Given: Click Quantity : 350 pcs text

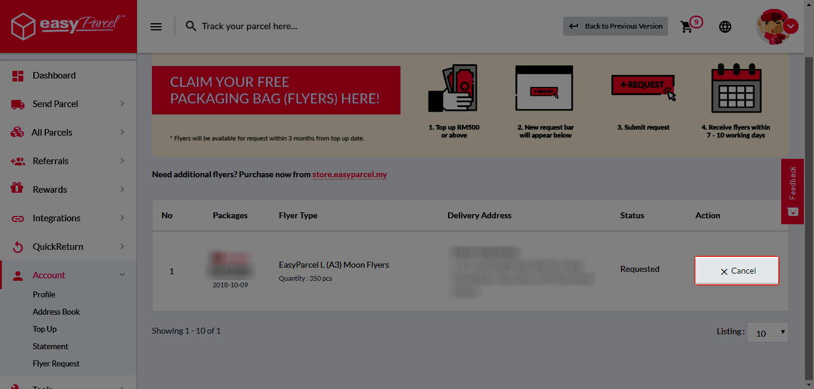Looking at the screenshot, I should tap(306, 278).
